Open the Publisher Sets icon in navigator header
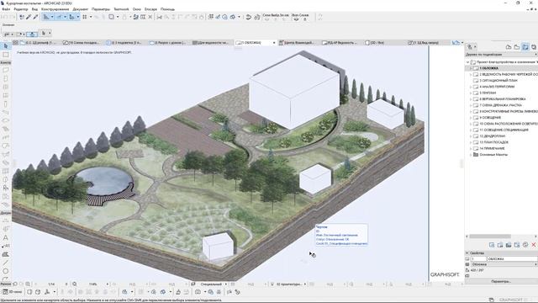Screen dimensions: 538x303 pyautogui.click(x=534, y=47)
